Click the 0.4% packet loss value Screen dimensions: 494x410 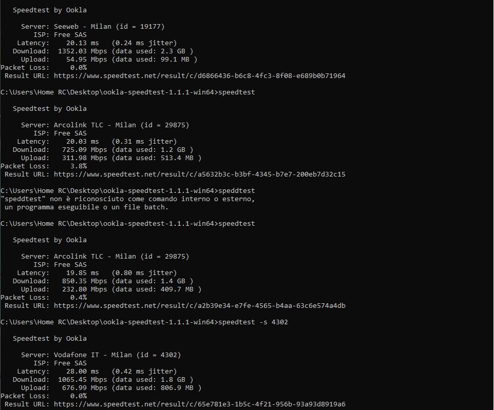pyautogui.click(x=78, y=298)
